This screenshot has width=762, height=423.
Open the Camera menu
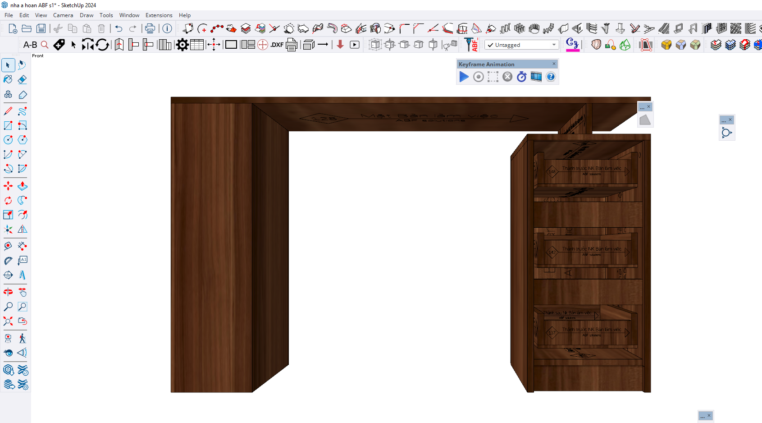click(x=63, y=15)
